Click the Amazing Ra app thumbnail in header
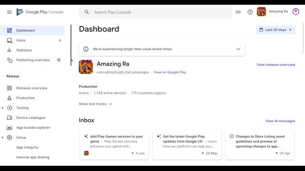The height and width of the screenshot is (171, 305). [262, 11]
